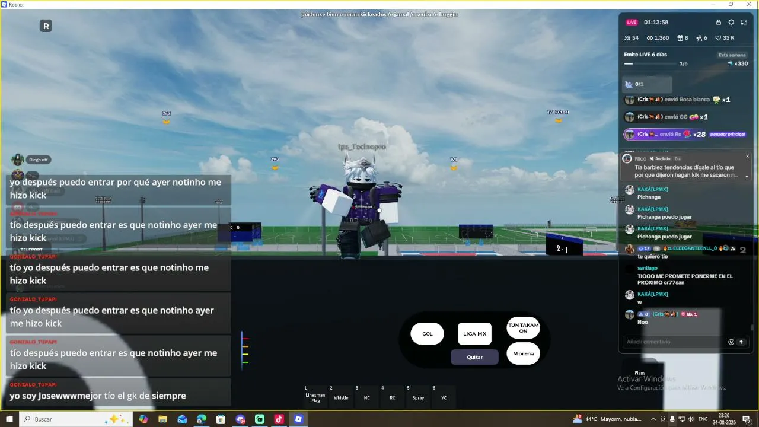
Task: Open the network tray icon
Action: pyautogui.click(x=681, y=419)
